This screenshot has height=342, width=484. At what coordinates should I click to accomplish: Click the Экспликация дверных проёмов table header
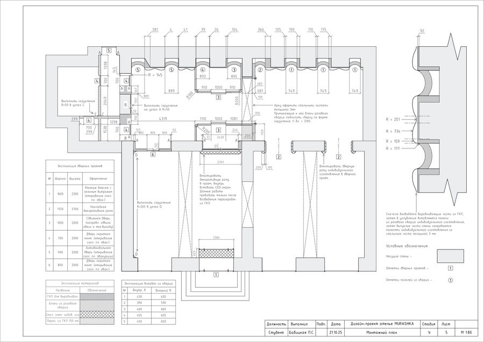(80, 166)
